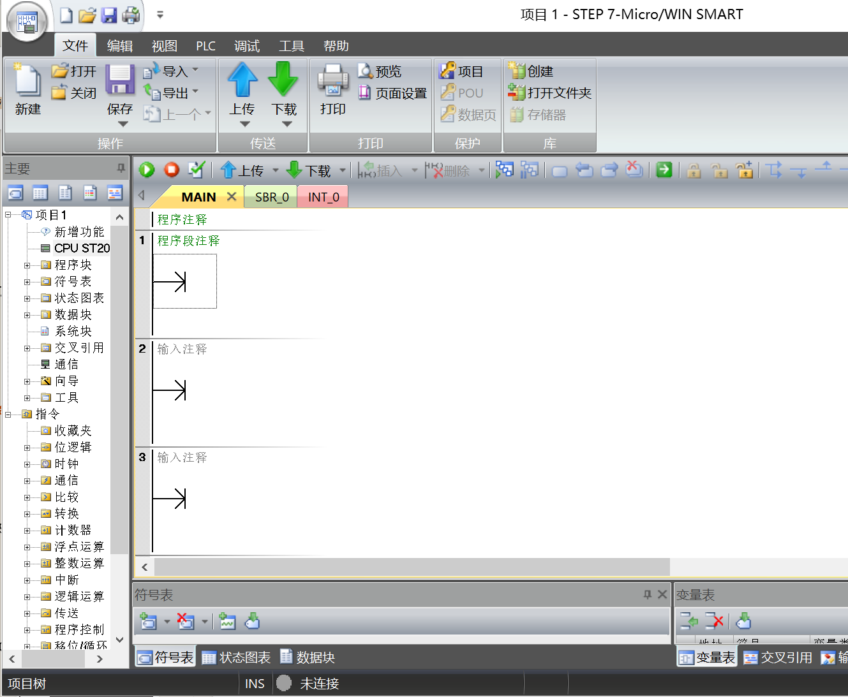
Task: Click 创建 library button
Action: [531, 71]
